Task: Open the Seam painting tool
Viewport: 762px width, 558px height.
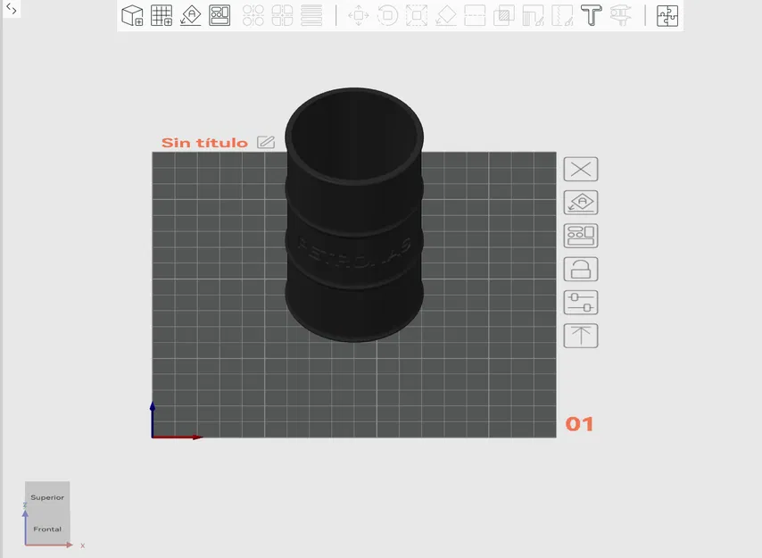Action: [562, 15]
